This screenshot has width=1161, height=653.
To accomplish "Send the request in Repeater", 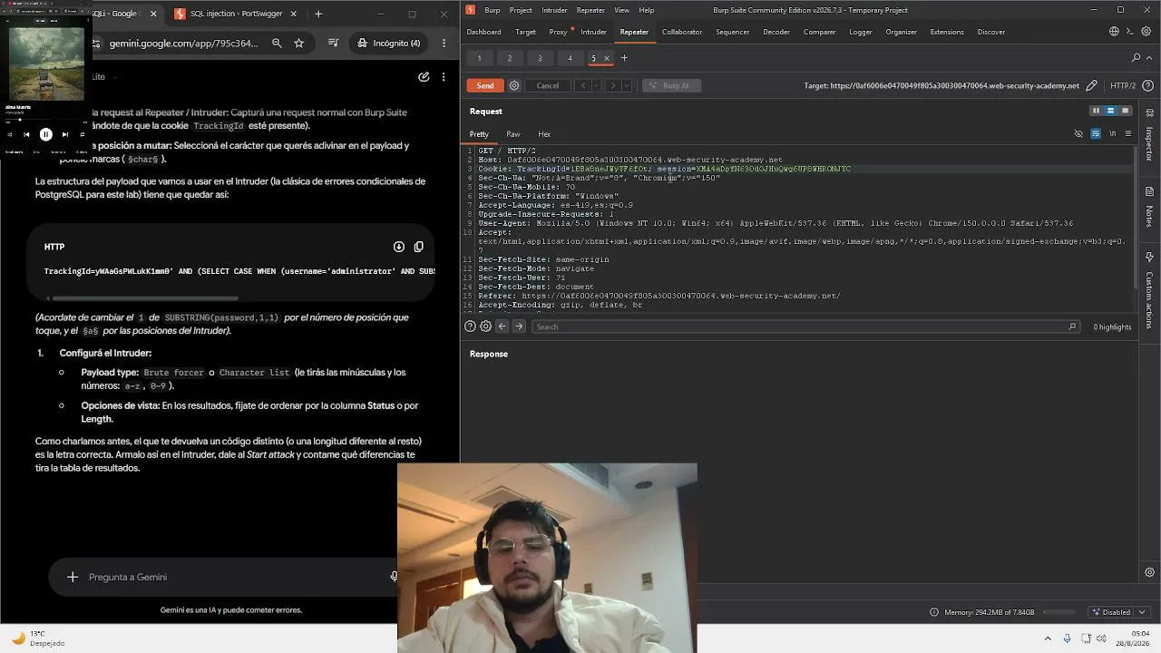I will pos(485,85).
